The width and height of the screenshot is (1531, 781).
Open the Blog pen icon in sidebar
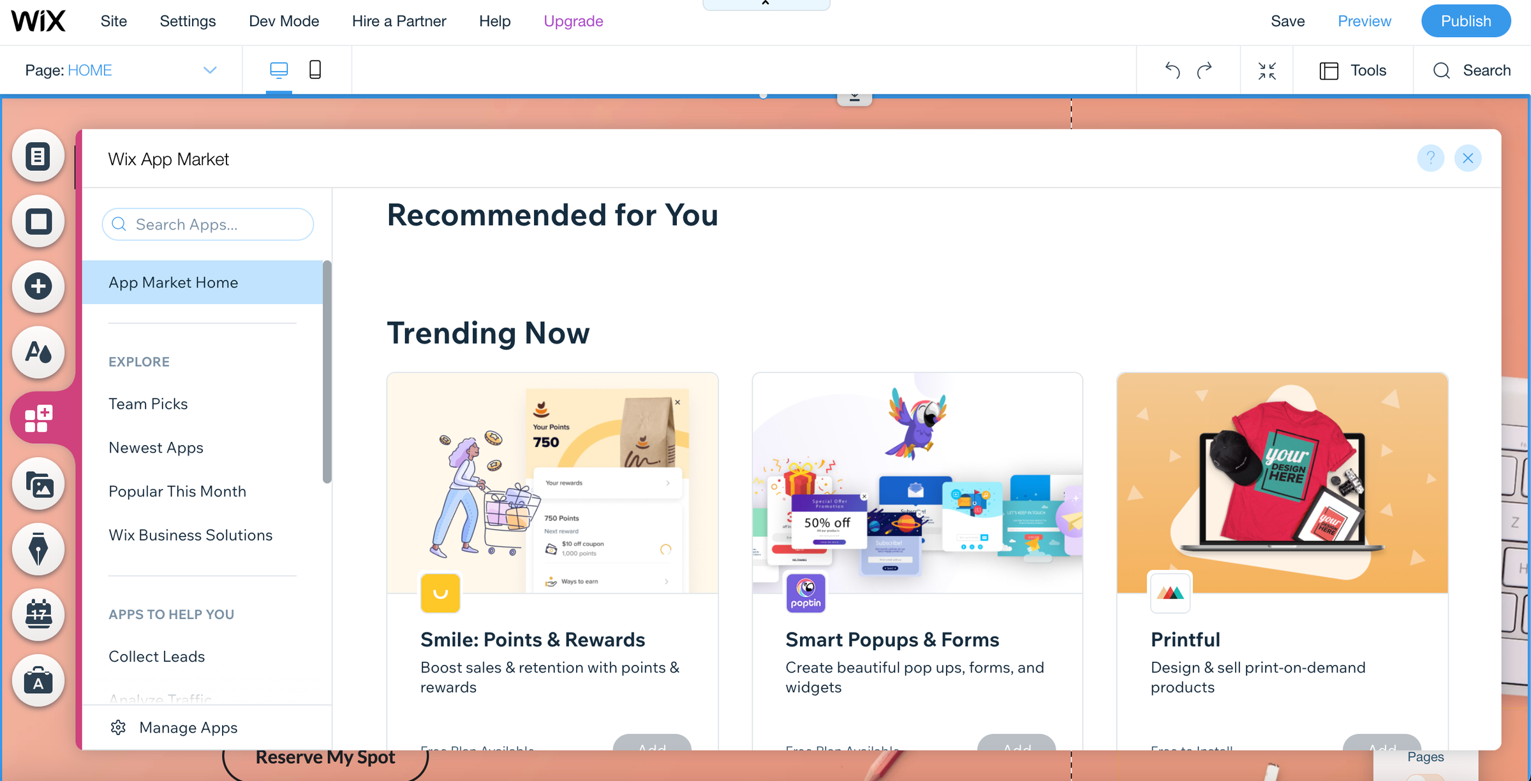(38, 549)
